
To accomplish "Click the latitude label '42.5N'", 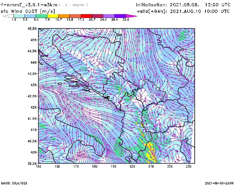I will (x=32, y=96).
